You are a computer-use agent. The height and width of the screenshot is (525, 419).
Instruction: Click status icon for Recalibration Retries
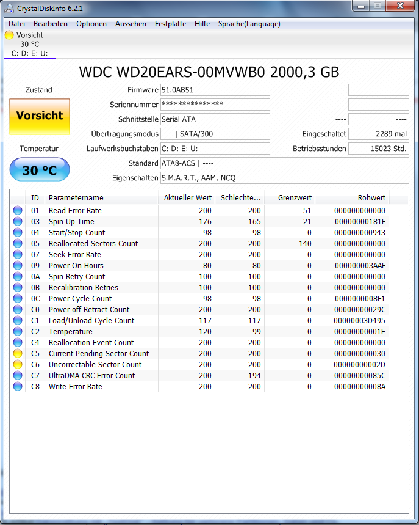point(18,288)
